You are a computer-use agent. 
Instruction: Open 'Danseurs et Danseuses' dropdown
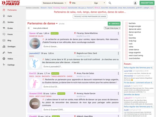[x=55, y=3]
